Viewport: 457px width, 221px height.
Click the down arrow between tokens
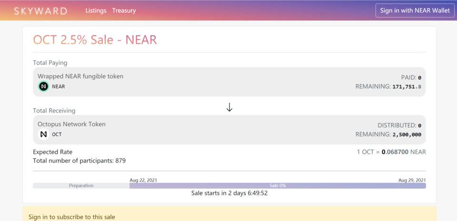(229, 107)
